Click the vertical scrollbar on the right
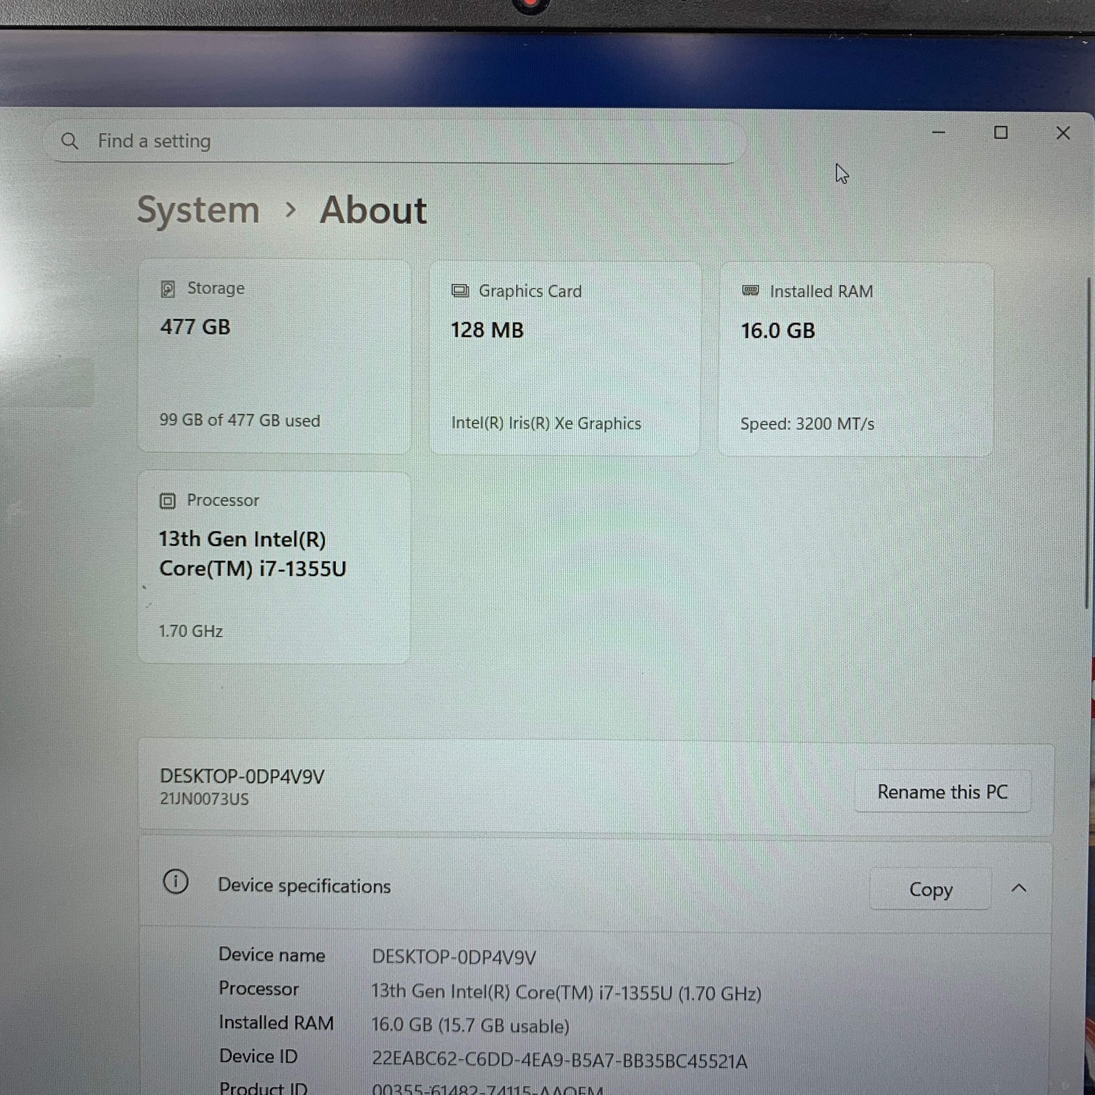 [1087, 443]
